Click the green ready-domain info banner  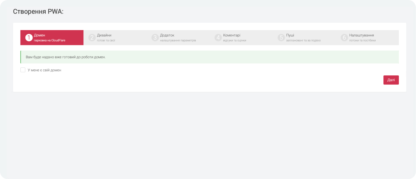click(210, 57)
